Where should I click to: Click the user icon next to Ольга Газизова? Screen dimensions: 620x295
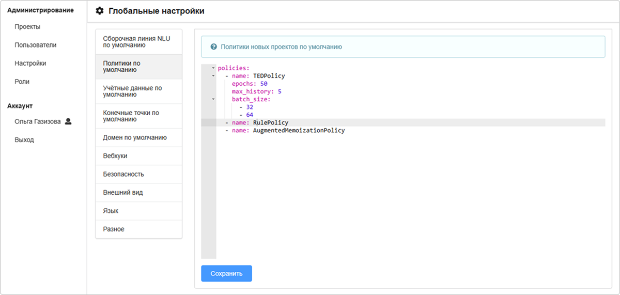tap(68, 122)
